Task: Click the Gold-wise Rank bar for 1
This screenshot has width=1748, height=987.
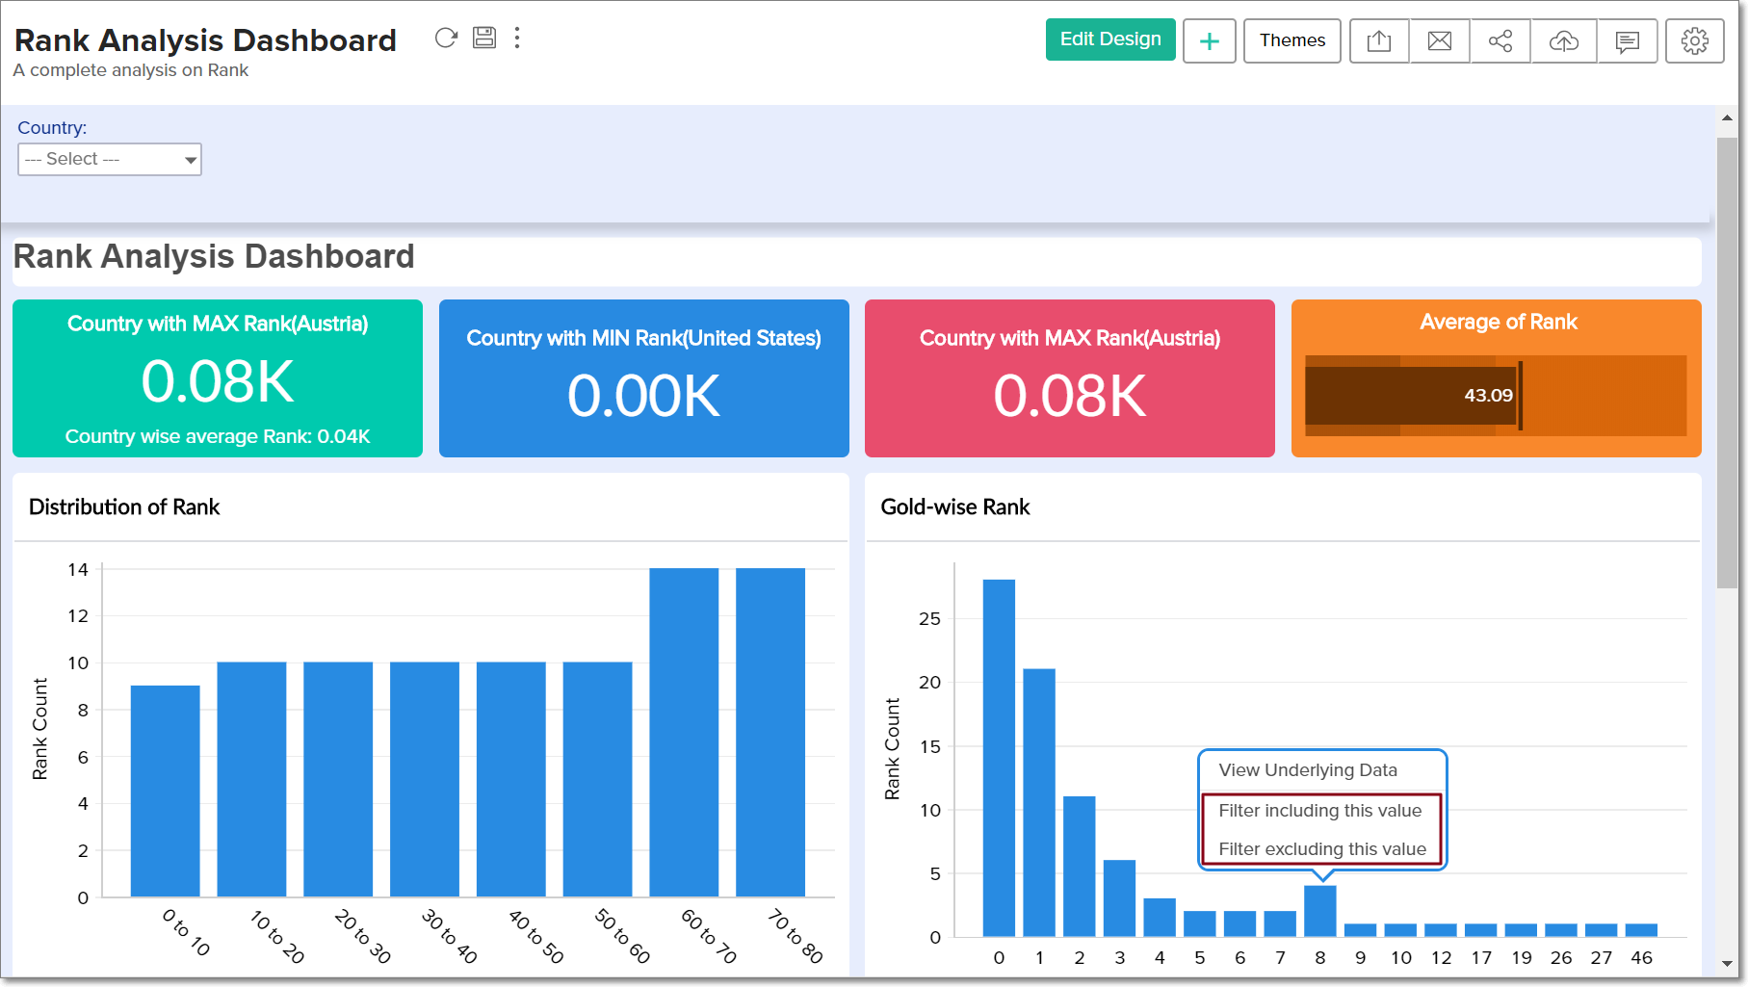Action: [1039, 802]
